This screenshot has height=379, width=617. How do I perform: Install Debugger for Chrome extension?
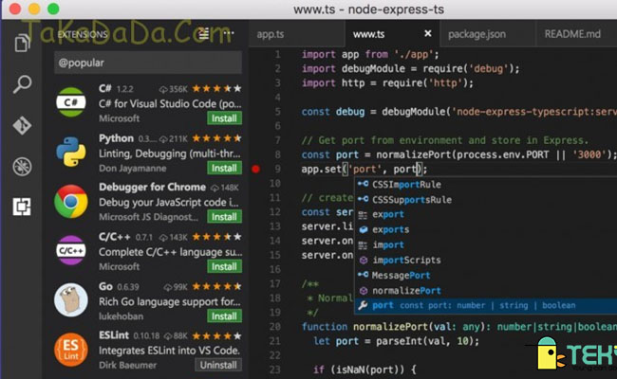pos(224,217)
